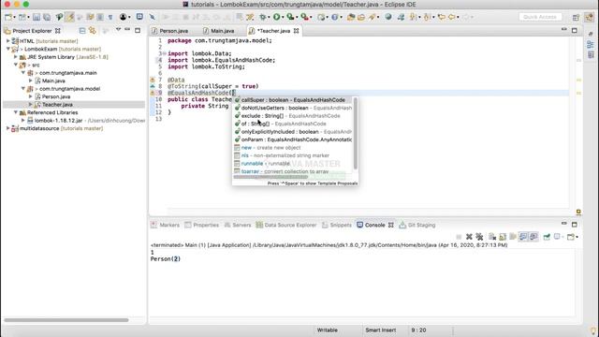Open the Data Source Explorer tab
This screenshot has width=599, height=337.
(x=286, y=225)
